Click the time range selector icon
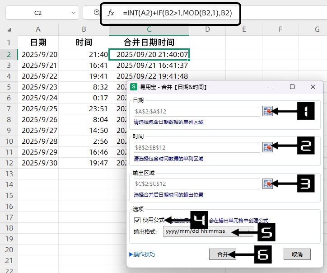 267,147
